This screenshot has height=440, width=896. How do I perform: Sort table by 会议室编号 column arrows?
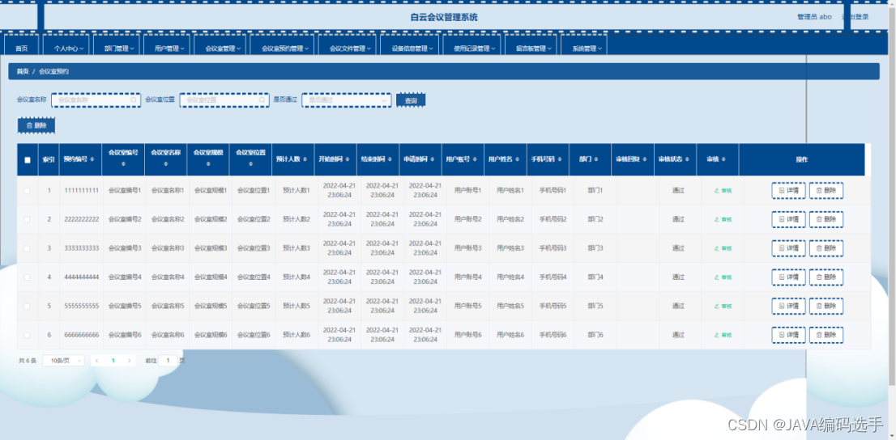(123, 164)
